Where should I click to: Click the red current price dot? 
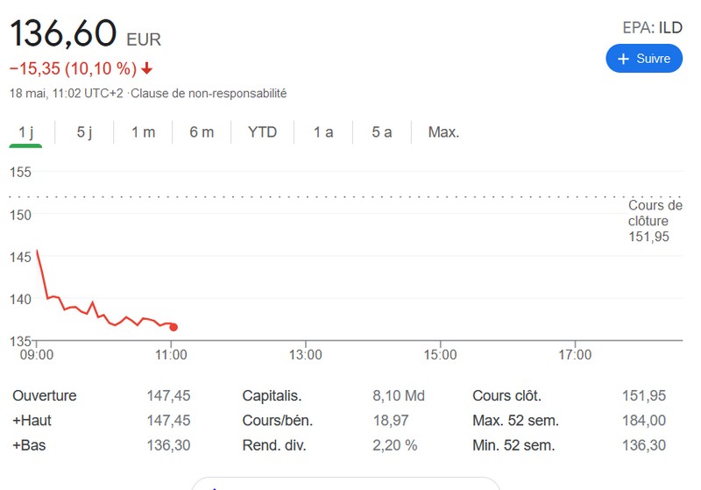click(x=173, y=327)
